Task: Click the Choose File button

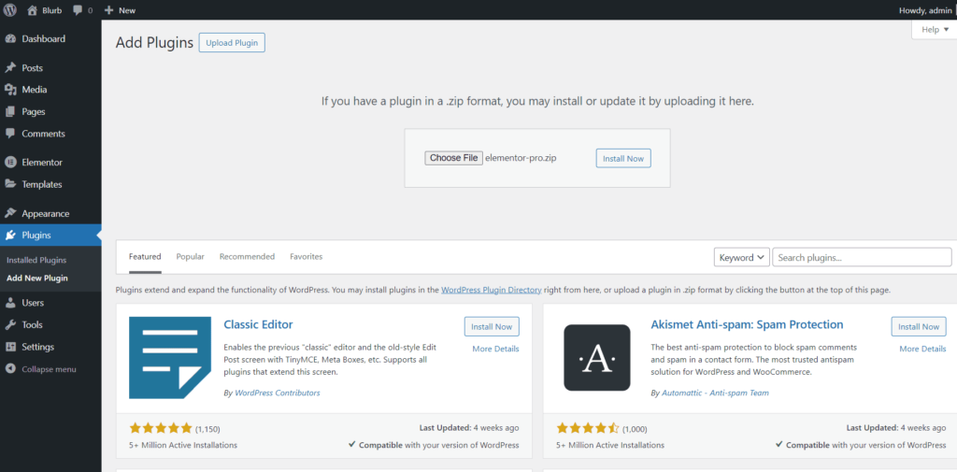Action: click(x=454, y=158)
